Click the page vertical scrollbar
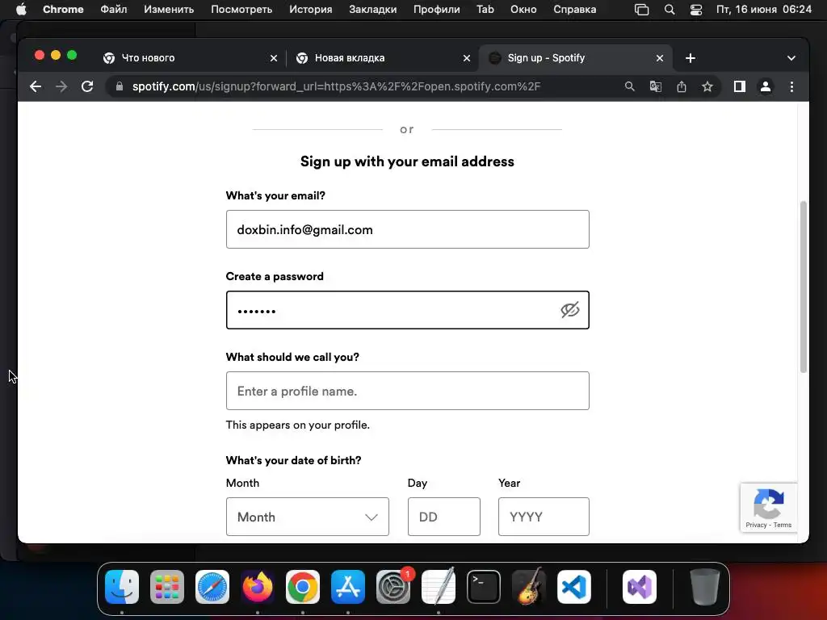Screen dimensions: 827x620 click(x=804, y=287)
